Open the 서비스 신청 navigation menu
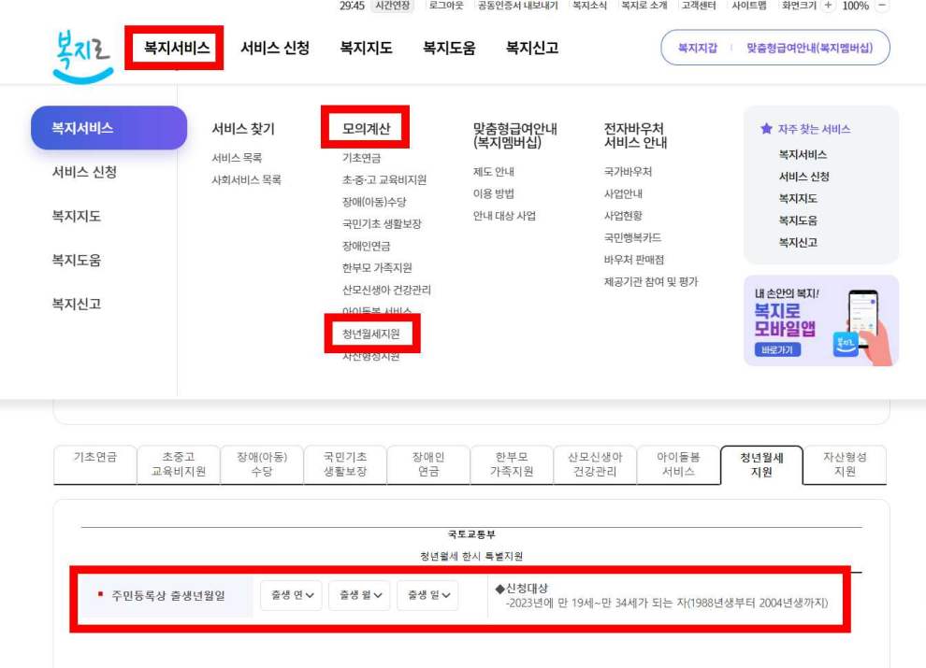 [272, 48]
